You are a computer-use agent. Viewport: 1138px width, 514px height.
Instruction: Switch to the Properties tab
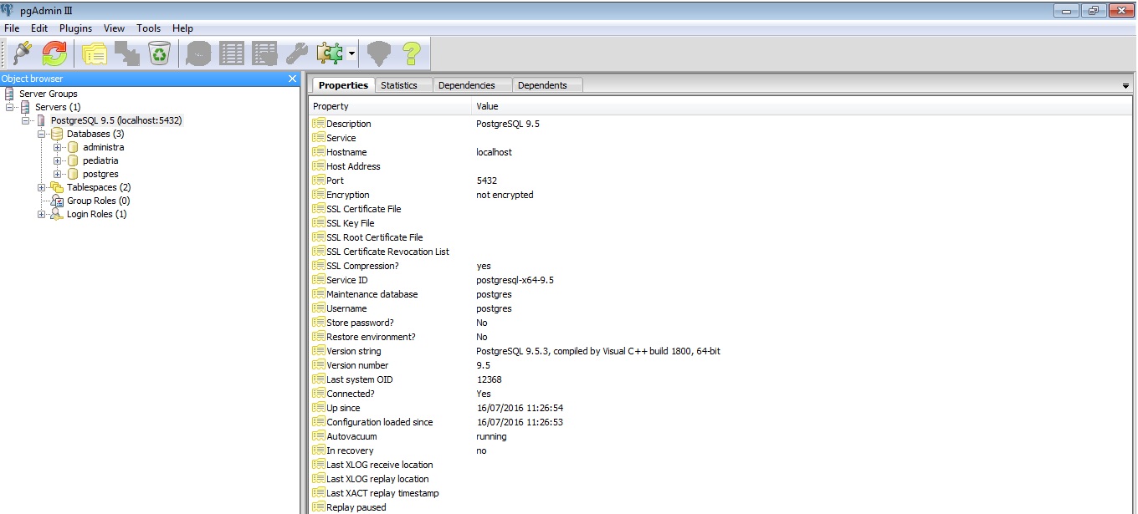click(343, 85)
